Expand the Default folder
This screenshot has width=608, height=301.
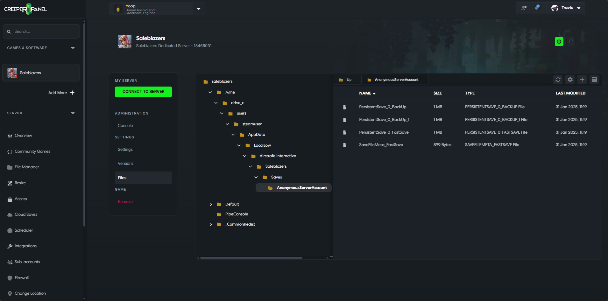click(x=211, y=204)
